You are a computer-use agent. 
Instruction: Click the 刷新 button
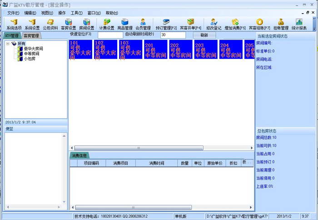coord(204,35)
